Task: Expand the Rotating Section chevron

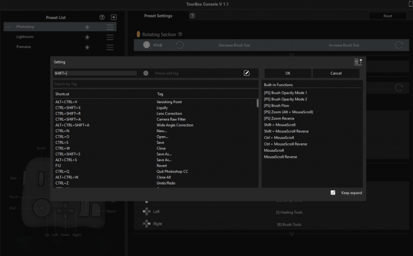Action: pos(291,54)
